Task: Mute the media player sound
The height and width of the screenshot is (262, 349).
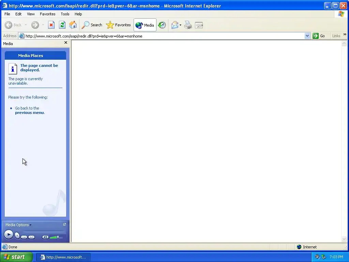Action: click(x=45, y=237)
